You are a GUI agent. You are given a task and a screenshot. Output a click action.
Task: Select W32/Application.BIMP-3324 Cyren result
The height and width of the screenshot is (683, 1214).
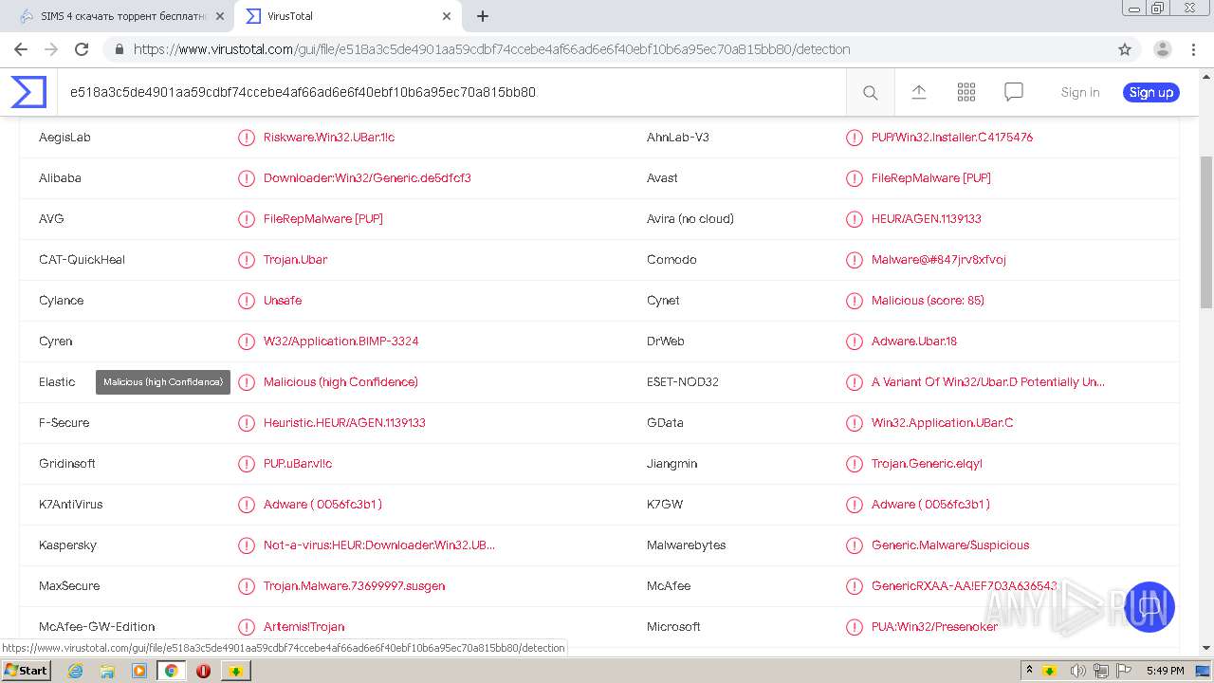tap(340, 341)
